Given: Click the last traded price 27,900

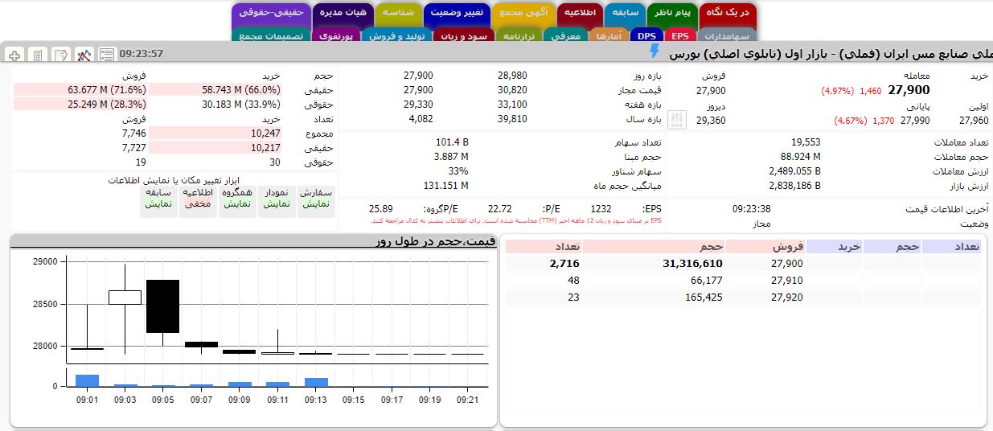Looking at the screenshot, I should coord(909,90).
